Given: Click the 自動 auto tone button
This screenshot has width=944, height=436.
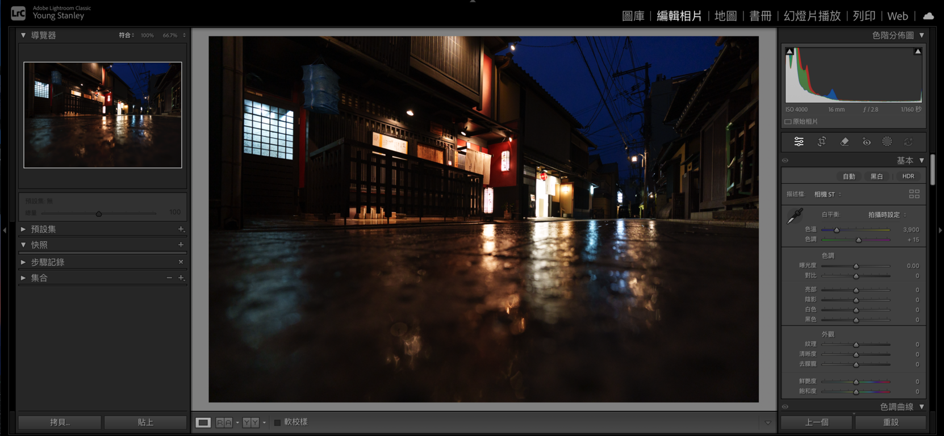Looking at the screenshot, I should pyautogui.click(x=849, y=177).
